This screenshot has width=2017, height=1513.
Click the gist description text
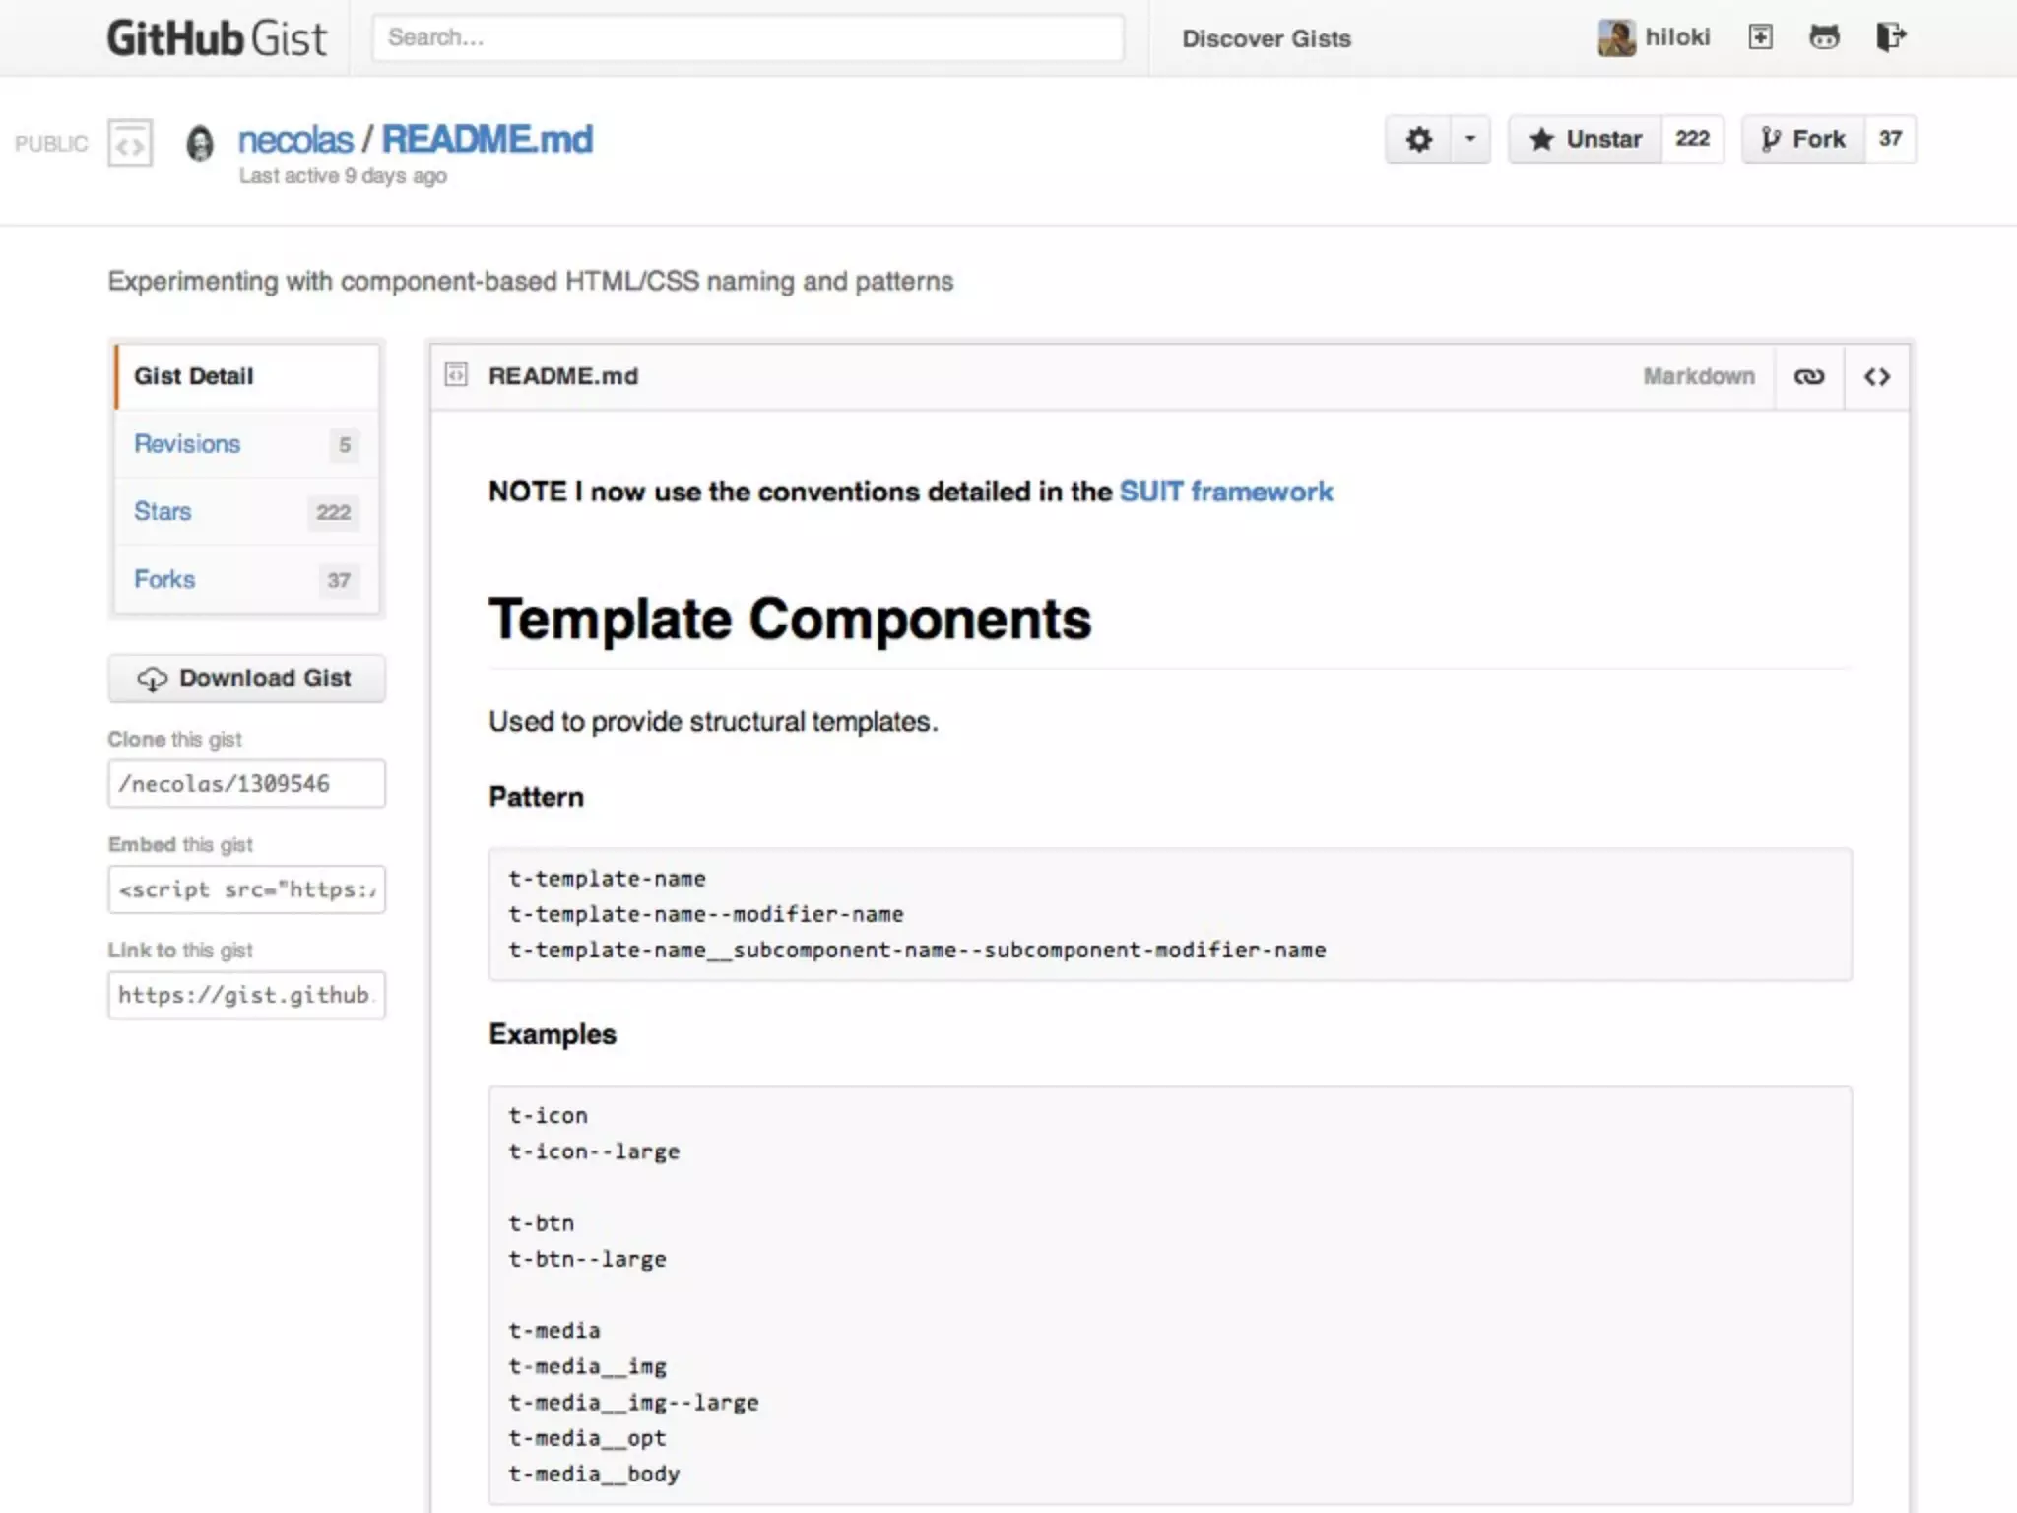click(x=531, y=282)
